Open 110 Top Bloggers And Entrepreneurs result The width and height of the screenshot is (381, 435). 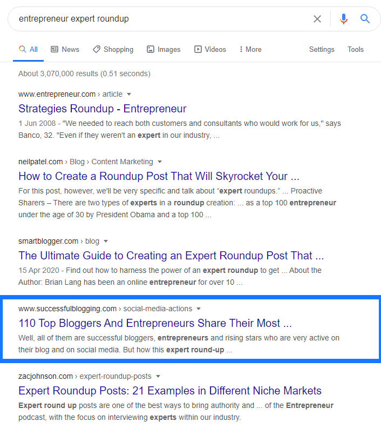coord(155,323)
